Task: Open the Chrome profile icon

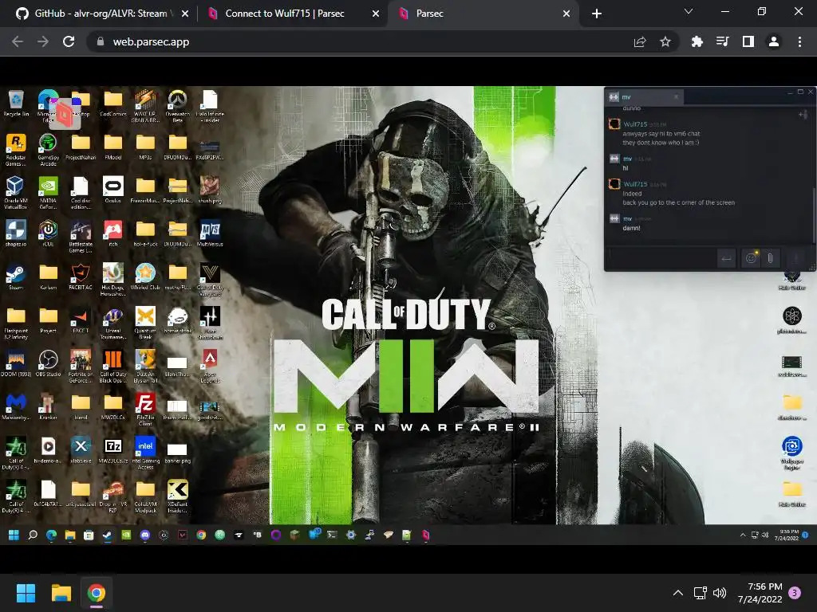Action: 774,41
